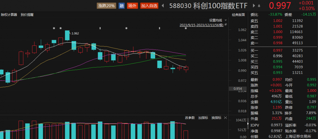Click the 净值 value 0.9987
This screenshot has height=139, width=318.
[x=277, y=131]
